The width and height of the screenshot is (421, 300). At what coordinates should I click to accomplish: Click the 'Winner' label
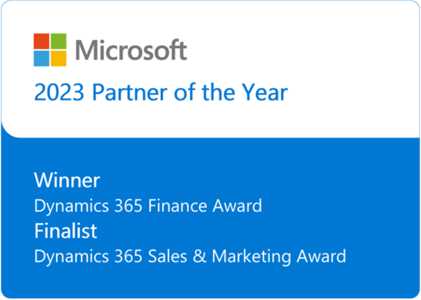[x=67, y=180]
